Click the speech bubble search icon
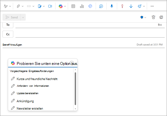Image resolution: width=167 pixels, height=116 pixels. tap(101, 6)
